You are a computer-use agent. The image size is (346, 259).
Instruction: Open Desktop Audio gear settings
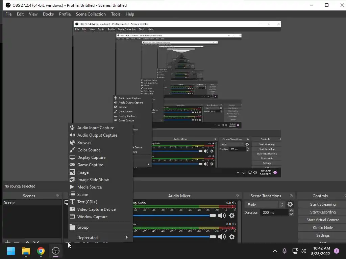click(x=232, y=215)
